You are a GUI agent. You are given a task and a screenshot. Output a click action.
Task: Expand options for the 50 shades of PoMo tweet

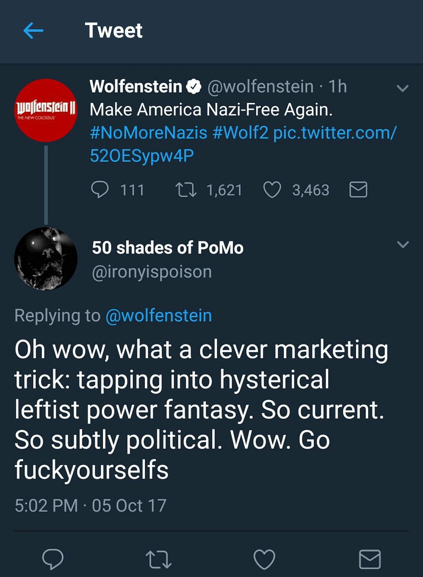(402, 245)
